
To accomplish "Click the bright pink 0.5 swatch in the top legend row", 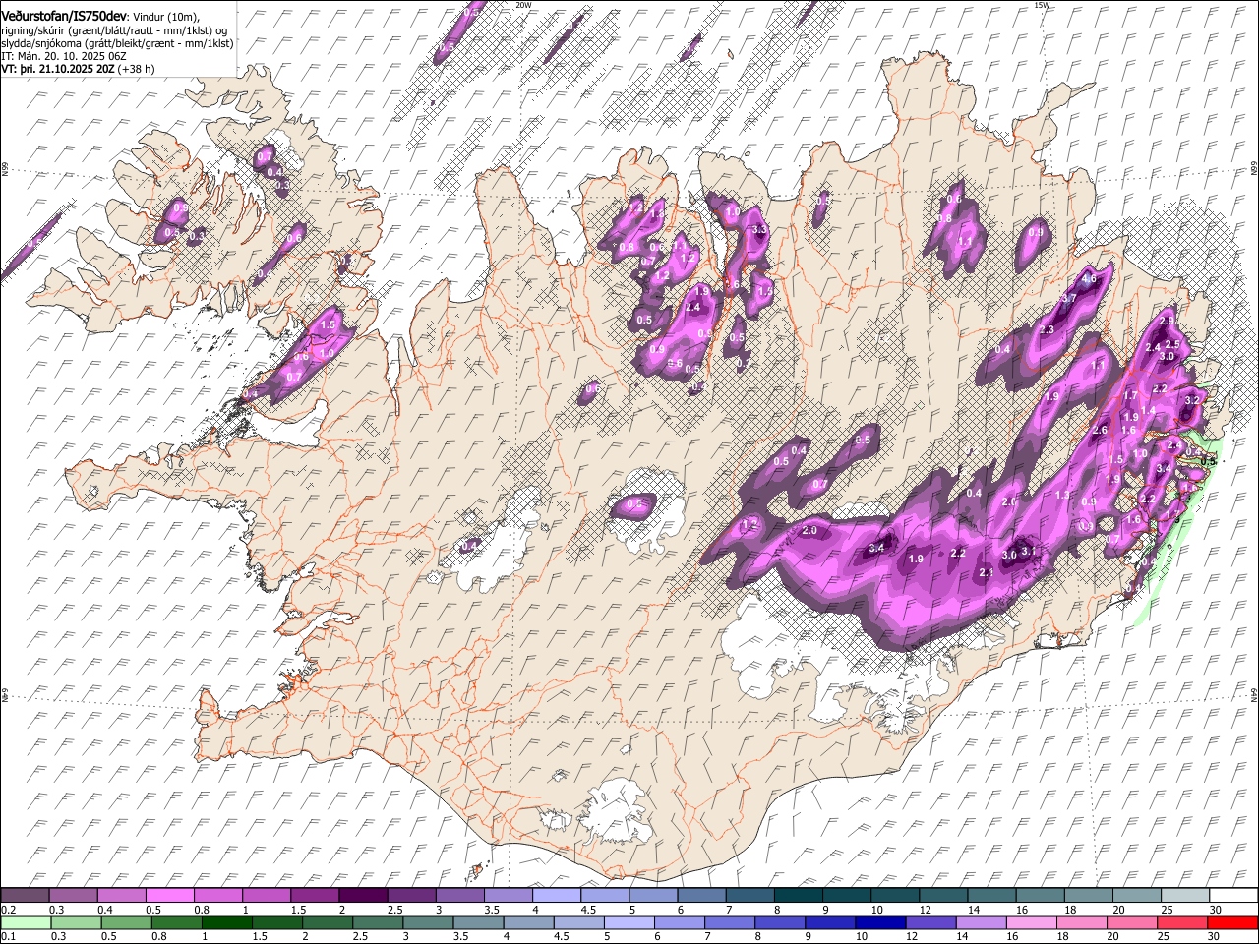I will [169, 895].
